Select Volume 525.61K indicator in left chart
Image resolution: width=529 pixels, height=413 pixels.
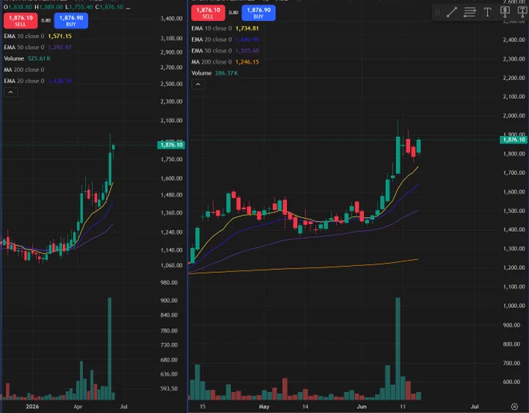coord(27,58)
